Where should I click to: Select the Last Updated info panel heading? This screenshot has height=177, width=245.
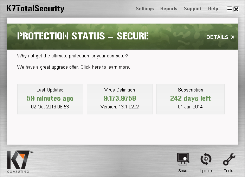coord(50,90)
